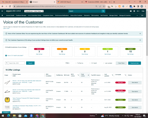See details for the 16 inch tongs listing
This screenshot has width=148, height=118.
(135, 83)
